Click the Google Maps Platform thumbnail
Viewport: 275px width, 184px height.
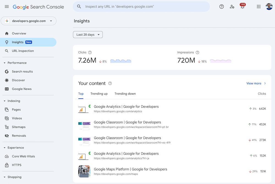pyautogui.click(x=84, y=171)
